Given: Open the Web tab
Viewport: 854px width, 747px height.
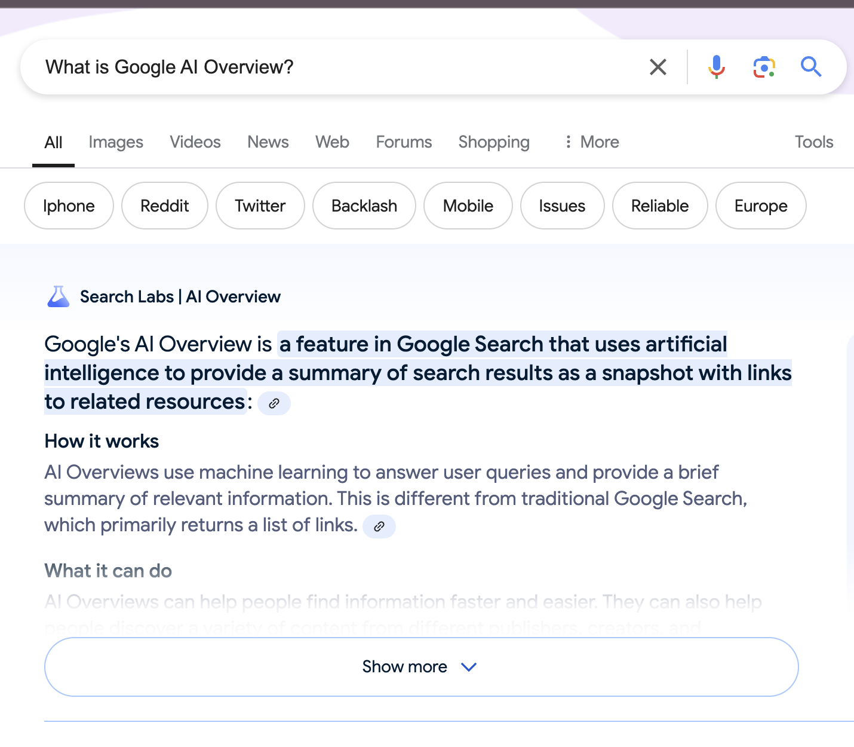Looking at the screenshot, I should coord(332,142).
